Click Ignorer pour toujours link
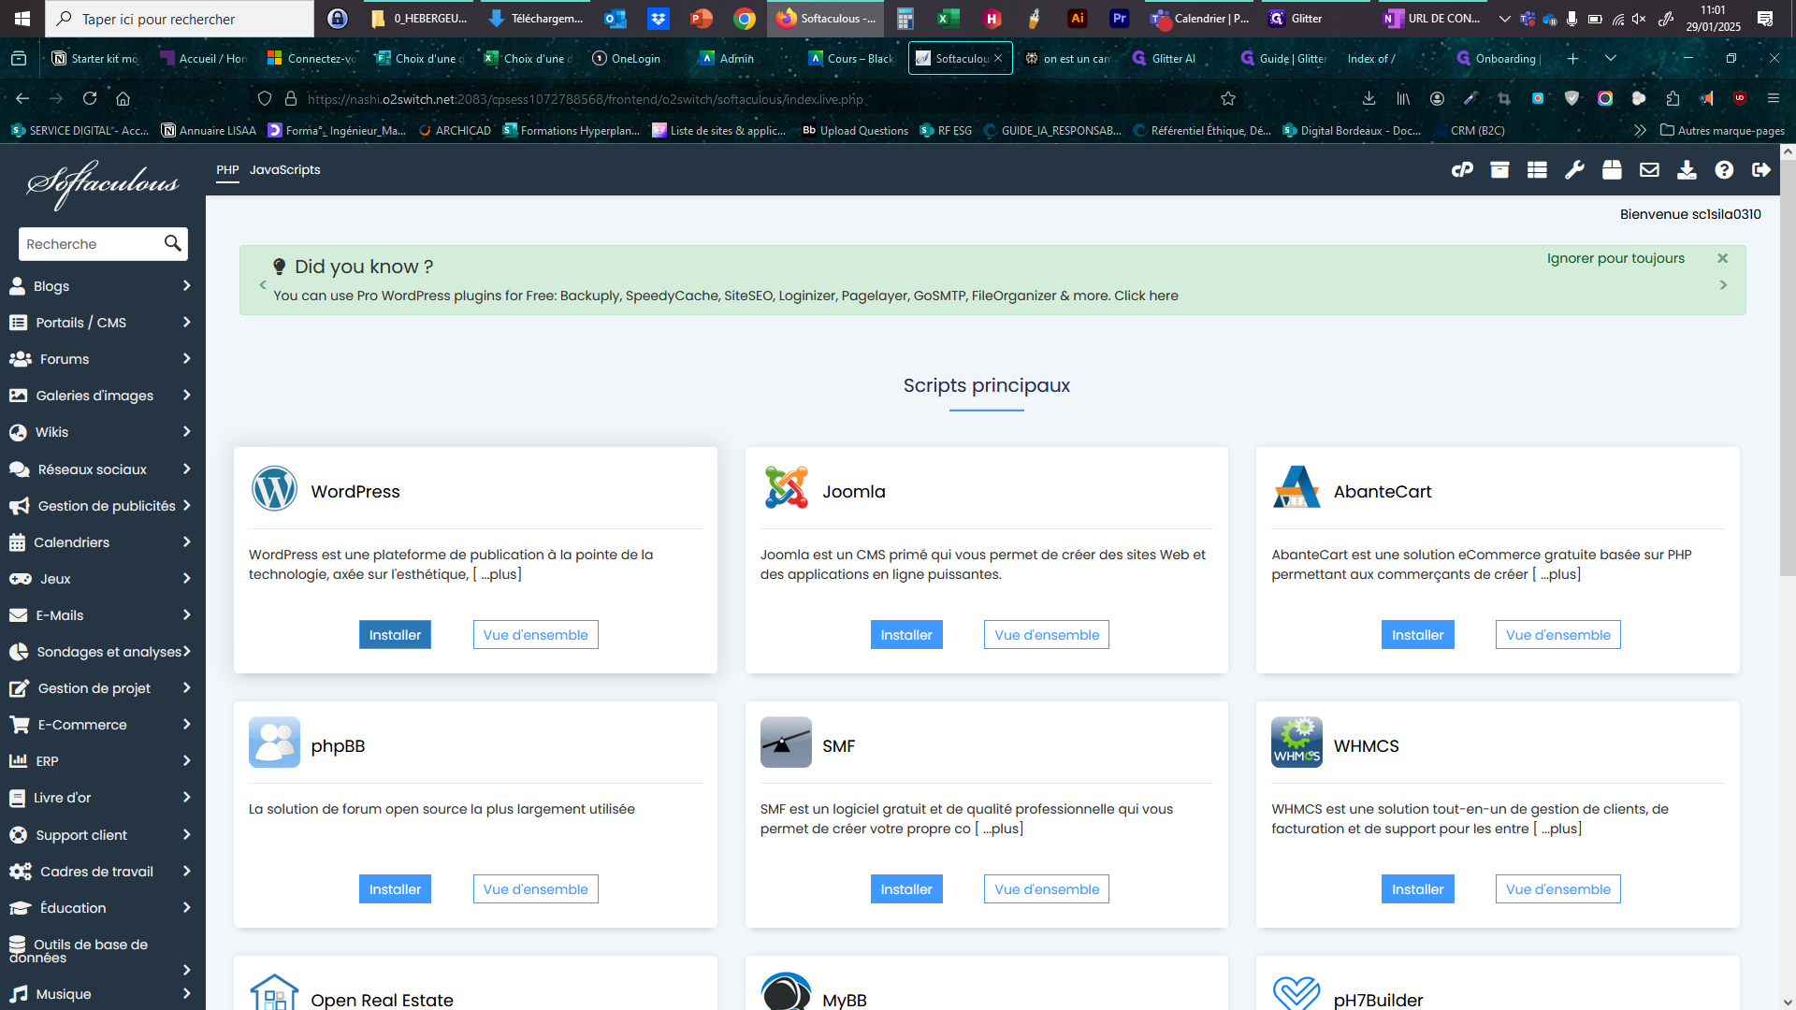This screenshot has height=1010, width=1796. [x=1615, y=258]
